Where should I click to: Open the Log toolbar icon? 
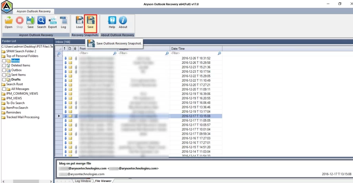click(x=63, y=22)
